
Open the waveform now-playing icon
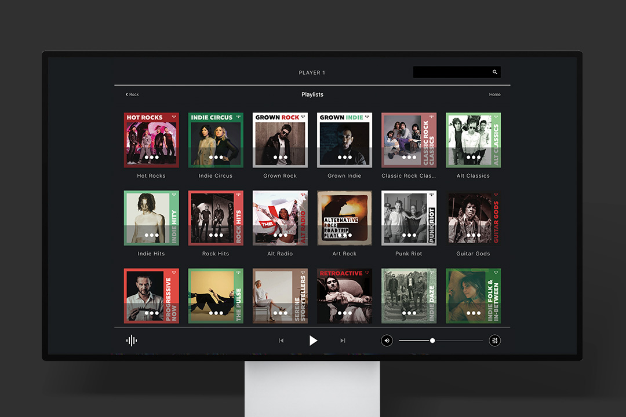132,341
